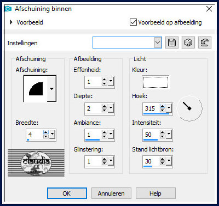Open the Effenheid slider dropdown arrow
Screen dimensions: 219x206
[111, 82]
